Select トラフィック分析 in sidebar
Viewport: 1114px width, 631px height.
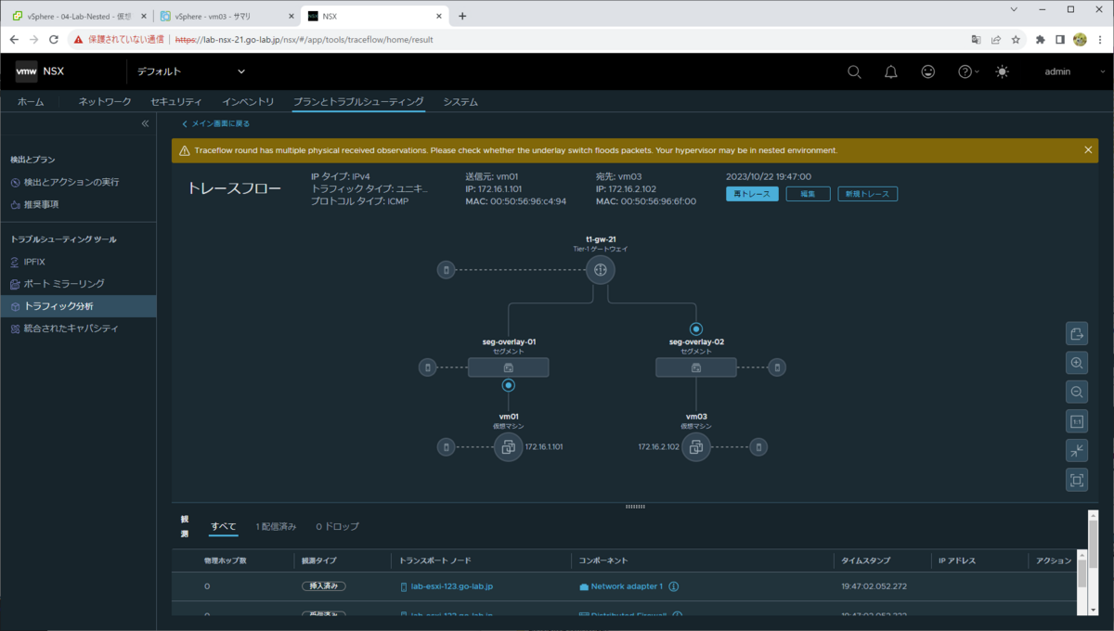point(78,306)
